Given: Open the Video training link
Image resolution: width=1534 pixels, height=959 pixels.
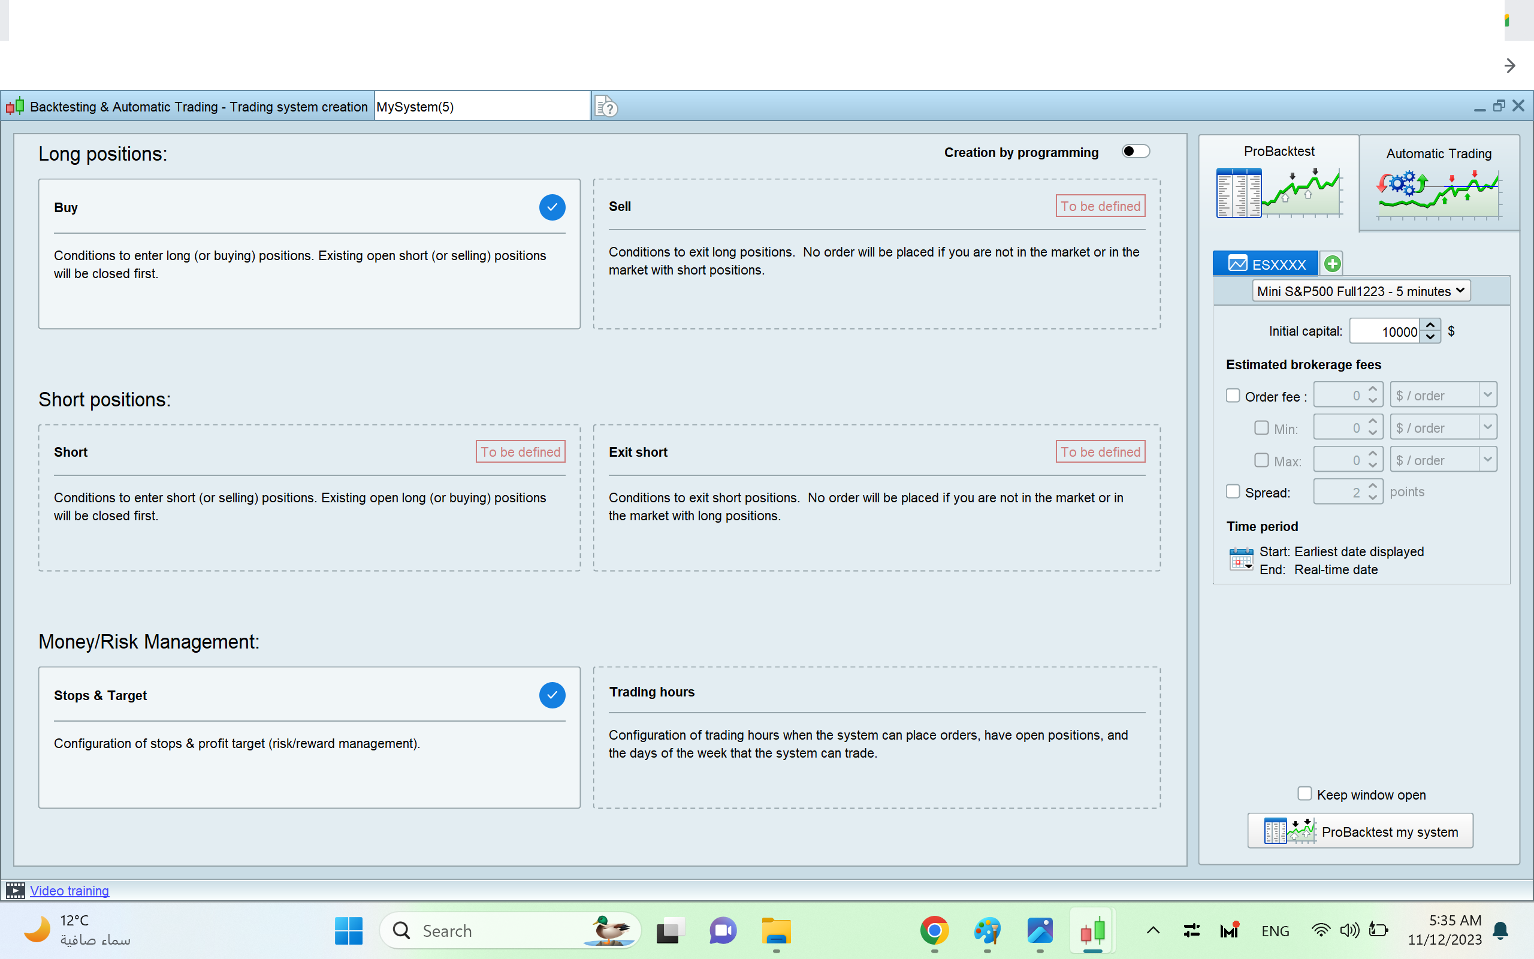Looking at the screenshot, I should click(69, 891).
